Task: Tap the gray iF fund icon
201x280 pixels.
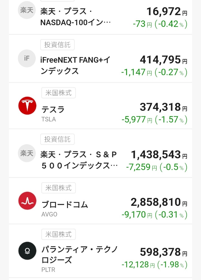Action: pos(27,59)
